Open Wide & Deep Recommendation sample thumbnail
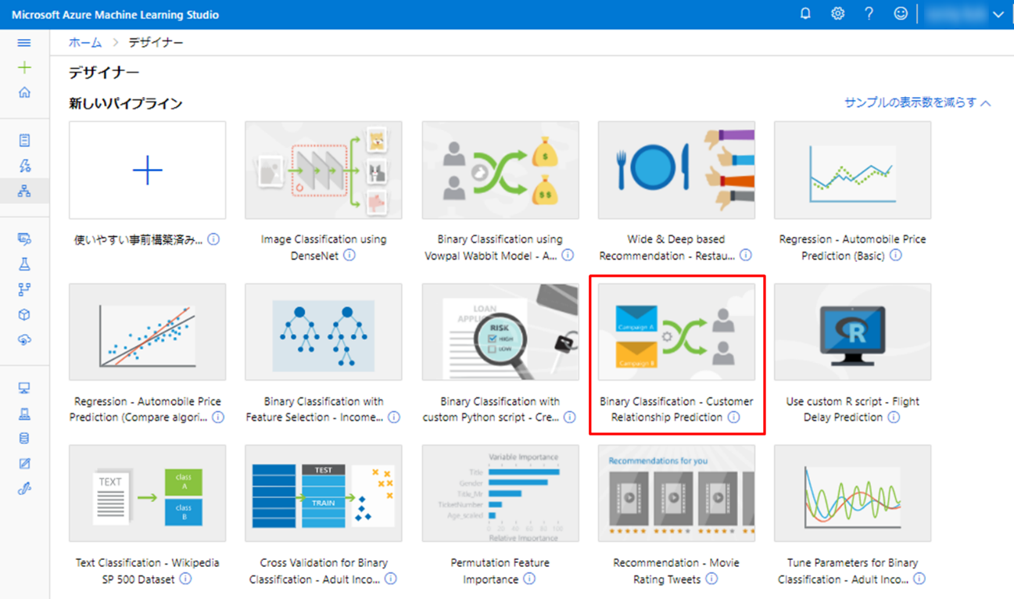The image size is (1014, 599). coord(676,170)
